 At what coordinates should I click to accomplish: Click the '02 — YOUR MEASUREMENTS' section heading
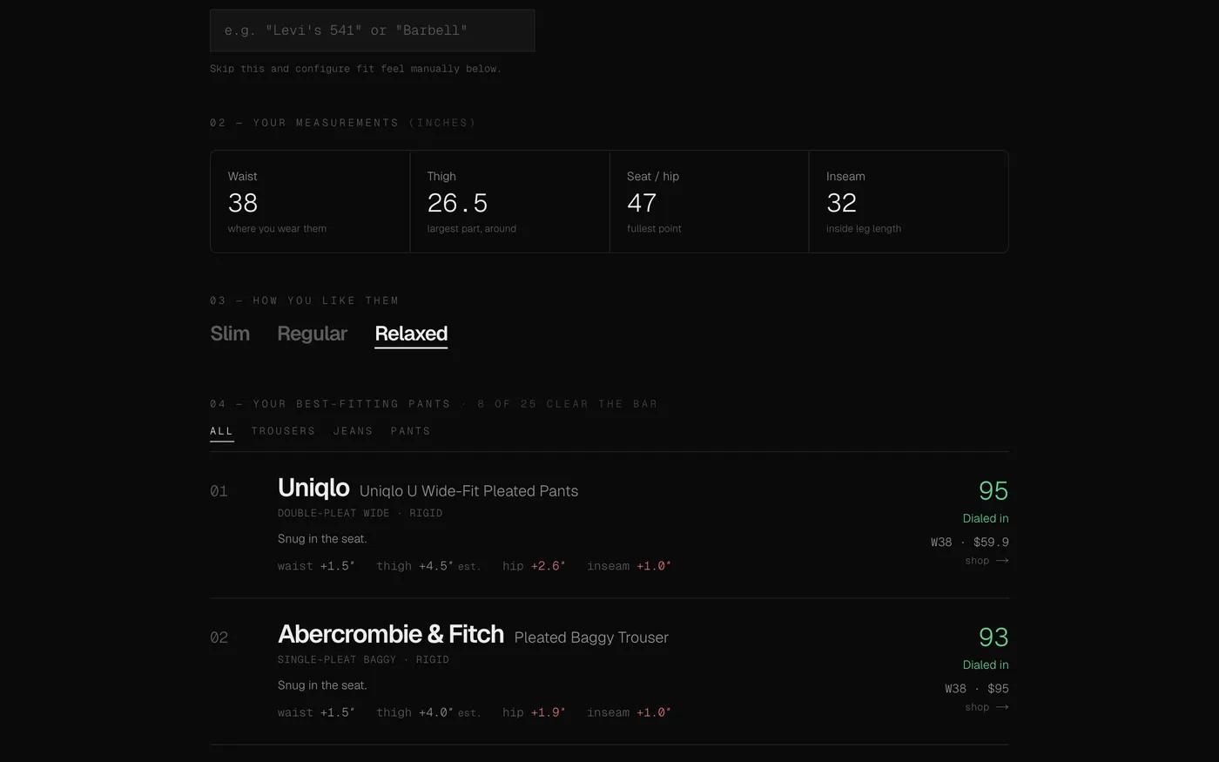(343, 123)
